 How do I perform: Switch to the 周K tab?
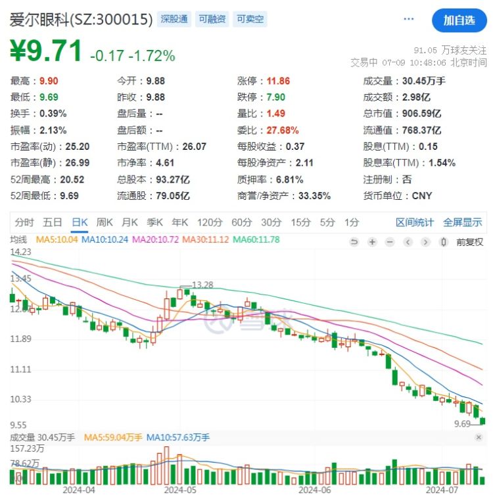click(105, 222)
